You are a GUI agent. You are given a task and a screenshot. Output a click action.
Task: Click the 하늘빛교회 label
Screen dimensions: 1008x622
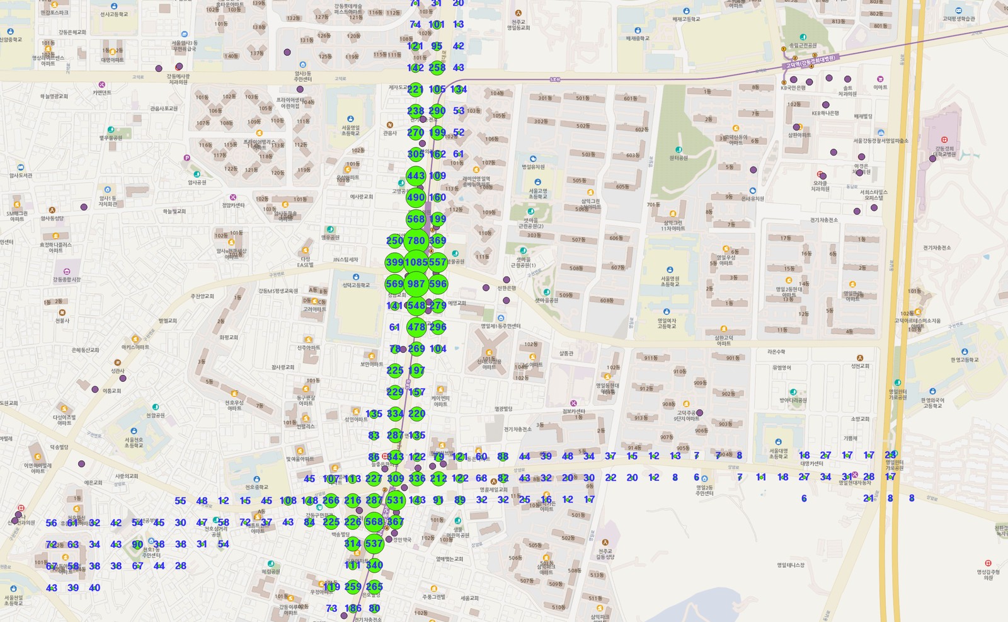click(175, 212)
